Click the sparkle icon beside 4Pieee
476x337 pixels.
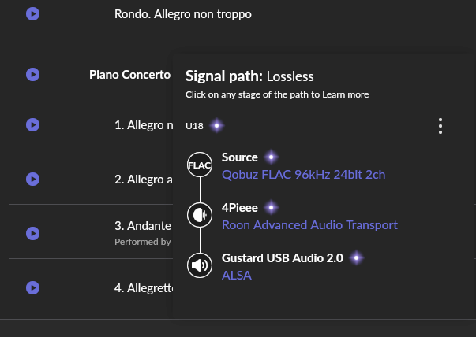coord(271,208)
